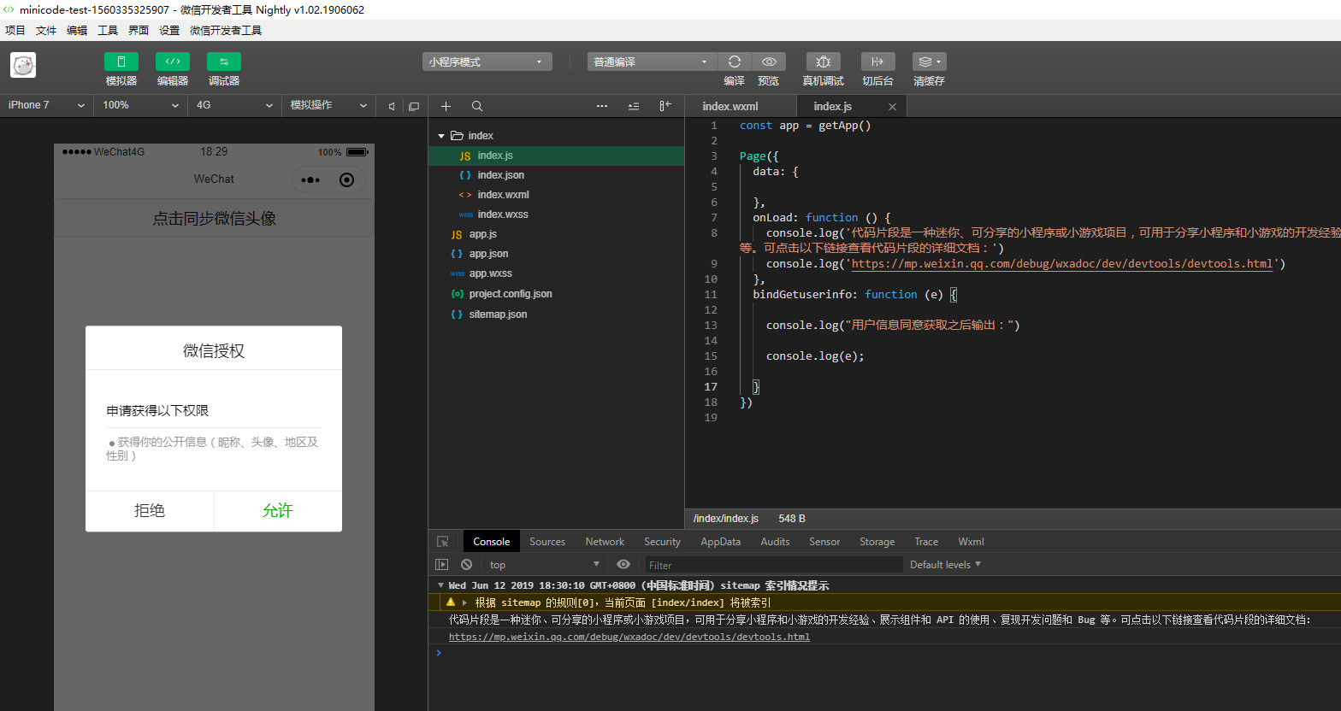Click the sync WeChat avatar button
The image size is (1341, 711).
click(214, 219)
